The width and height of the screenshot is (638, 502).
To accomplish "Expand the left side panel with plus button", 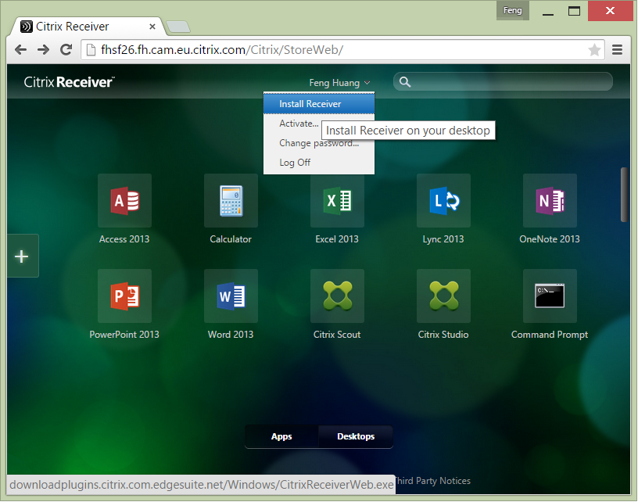I will point(22,256).
